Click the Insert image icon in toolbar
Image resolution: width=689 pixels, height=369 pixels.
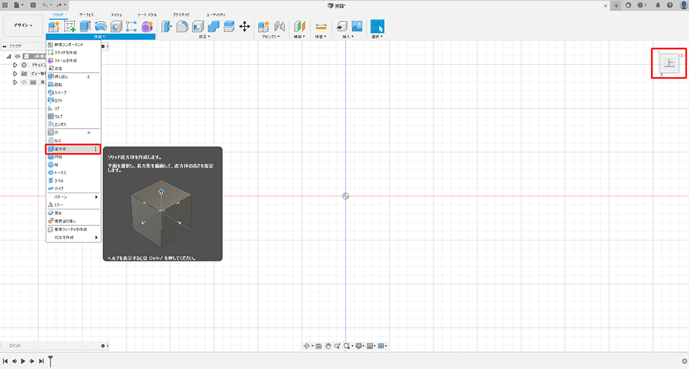(x=357, y=26)
